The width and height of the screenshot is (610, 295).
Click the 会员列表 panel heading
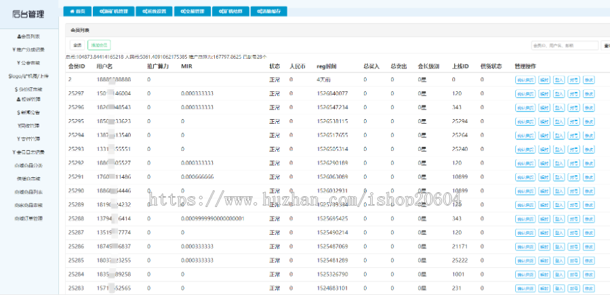click(x=80, y=30)
